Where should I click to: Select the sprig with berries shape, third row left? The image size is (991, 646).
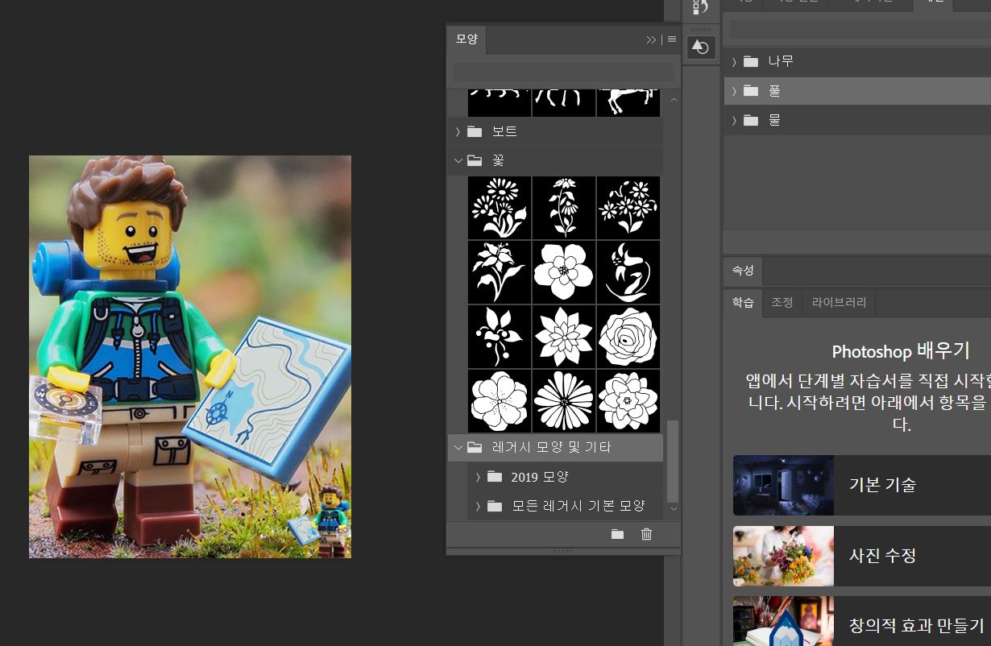pos(500,337)
